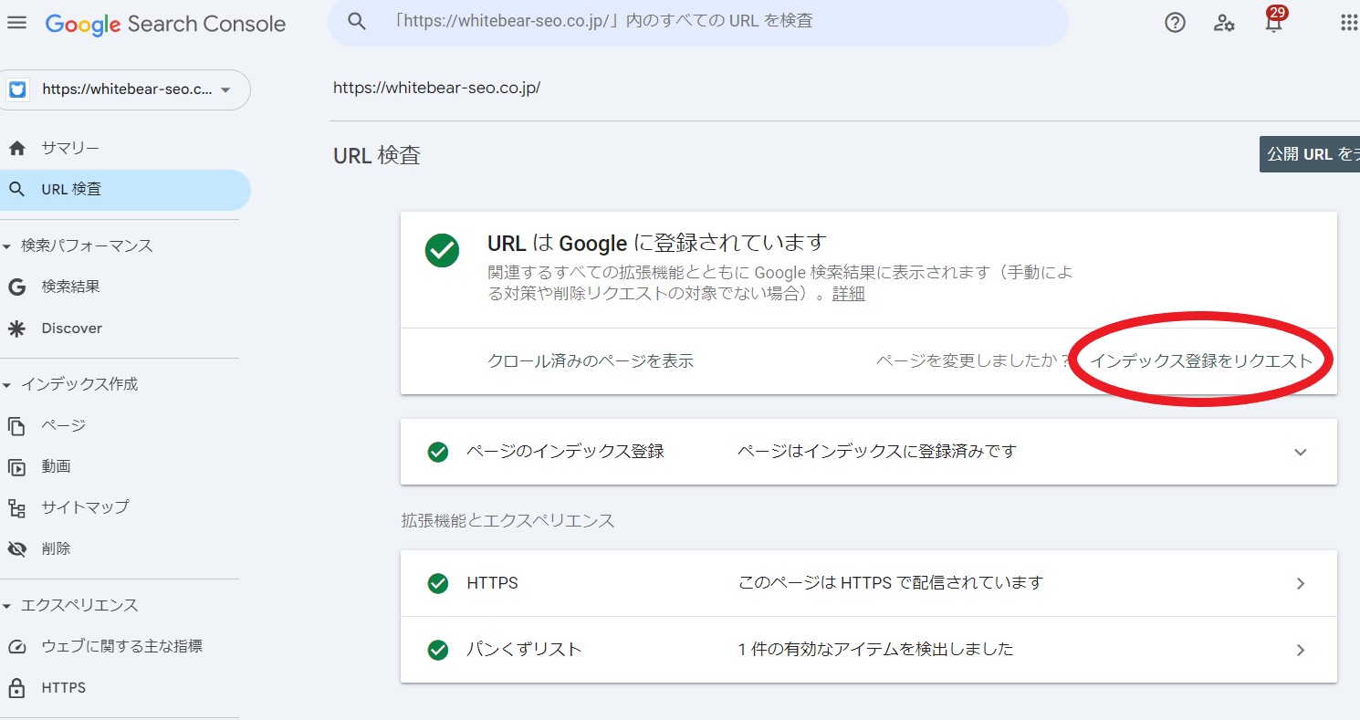Click the padlock icon beside HTTPS in sidebar
Image resolution: width=1360 pixels, height=720 pixels.
coord(16,687)
